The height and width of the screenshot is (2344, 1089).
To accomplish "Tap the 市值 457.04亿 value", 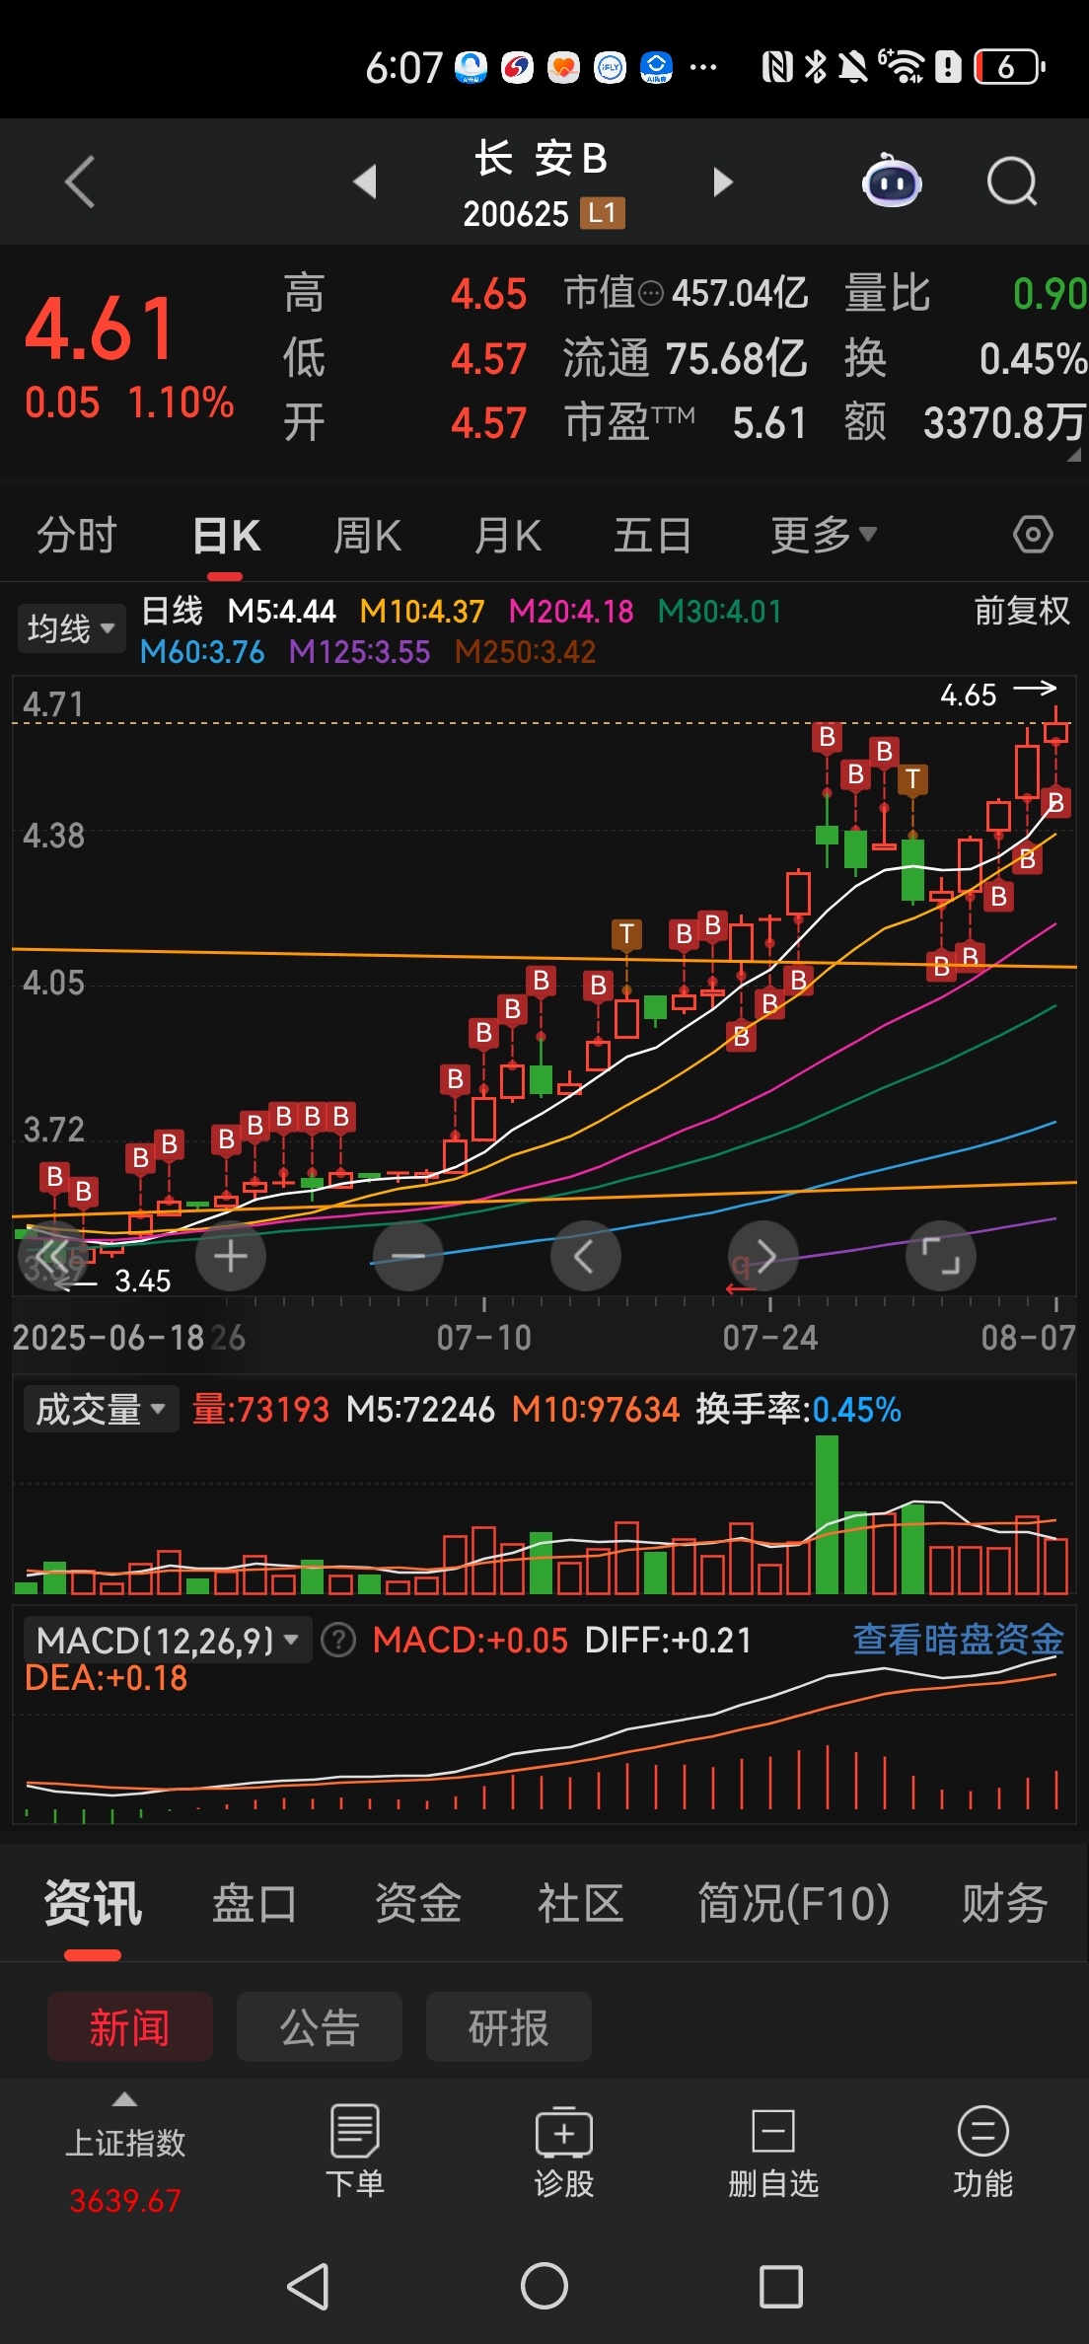I will pos(741,293).
